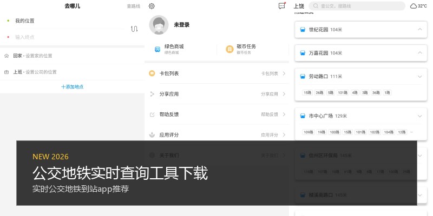This screenshot has width=433, height=216.
Task: Select route 1路 at 劳动路口
Action: coord(387,92)
